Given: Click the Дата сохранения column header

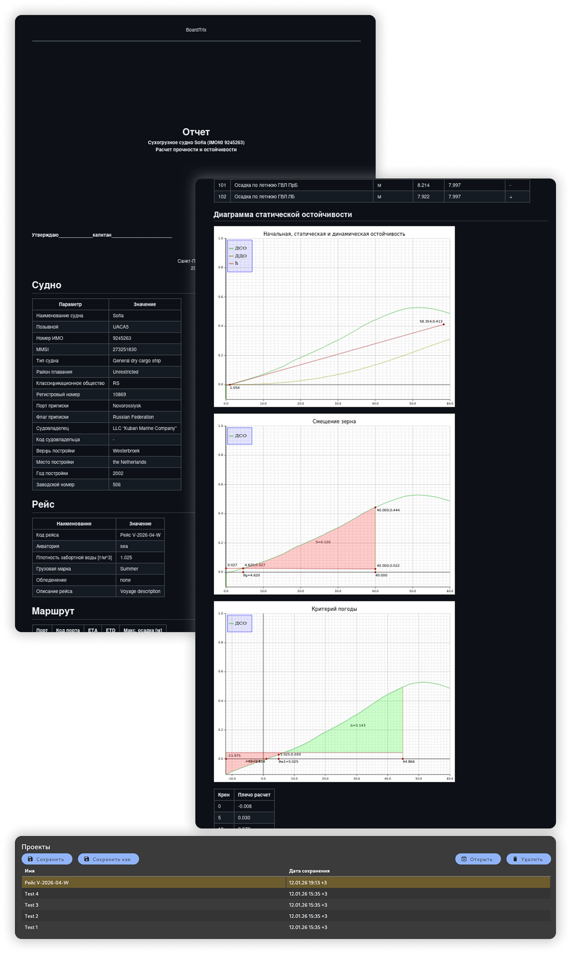Looking at the screenshot, I should click(309, 871).
